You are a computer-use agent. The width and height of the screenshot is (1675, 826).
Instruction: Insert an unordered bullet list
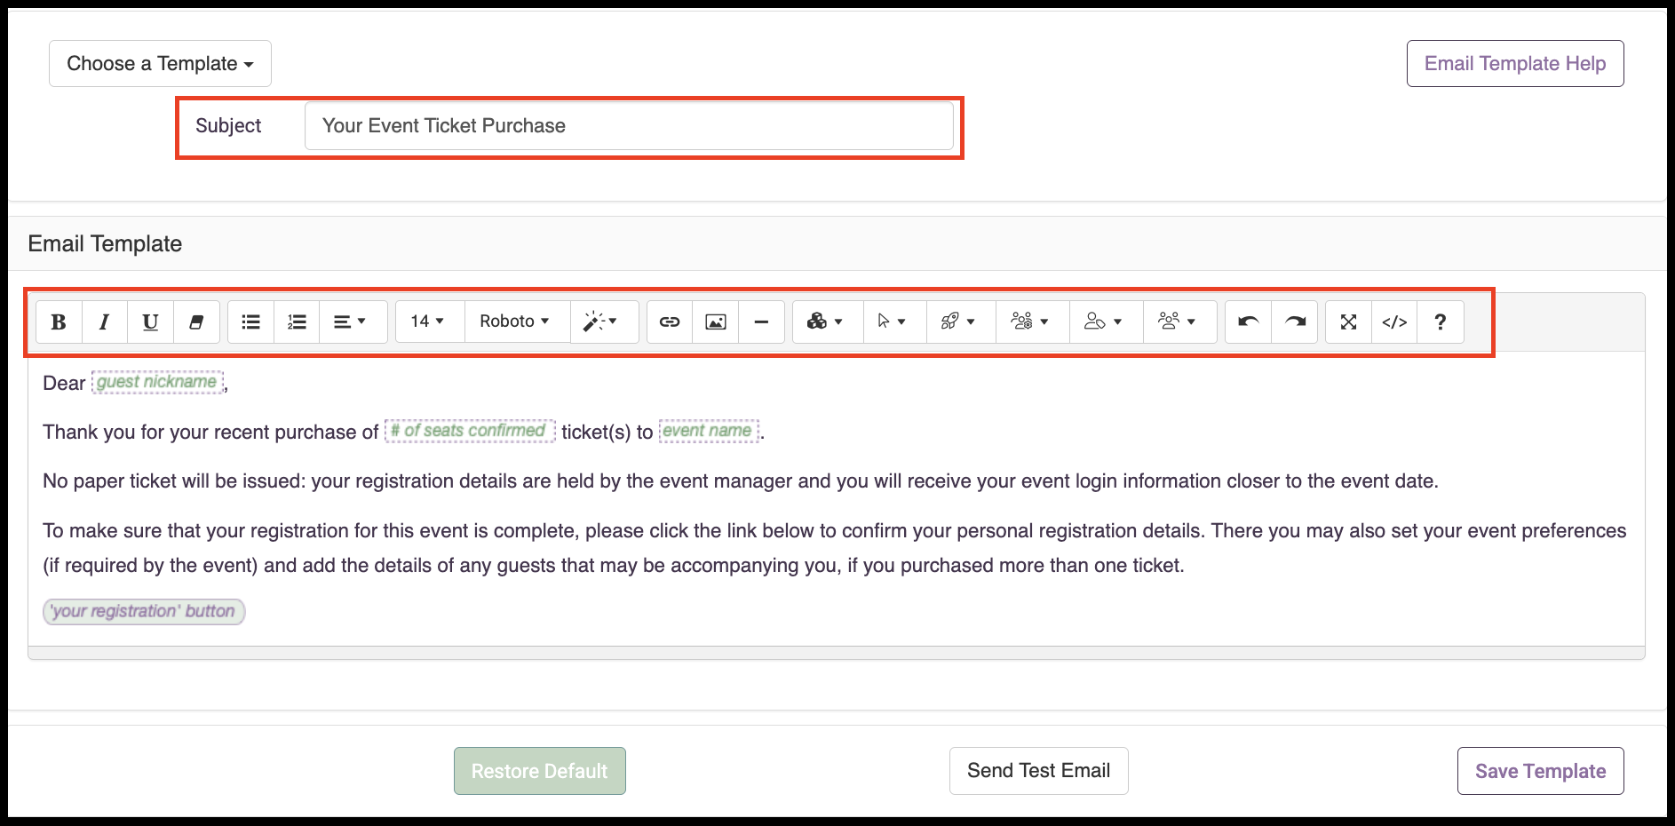pyautogui.click(x=251, y=322)
